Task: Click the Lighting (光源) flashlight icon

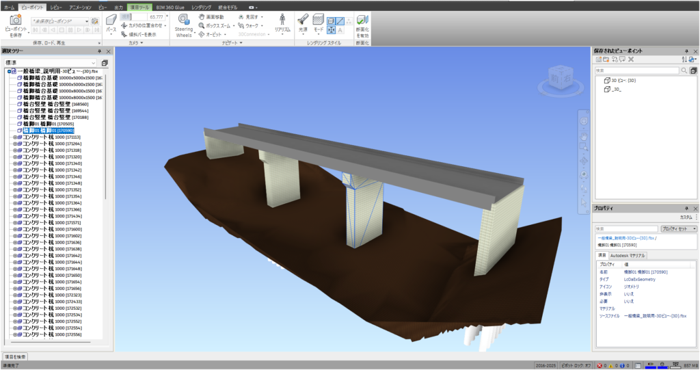Action: [x=303, y=20]
